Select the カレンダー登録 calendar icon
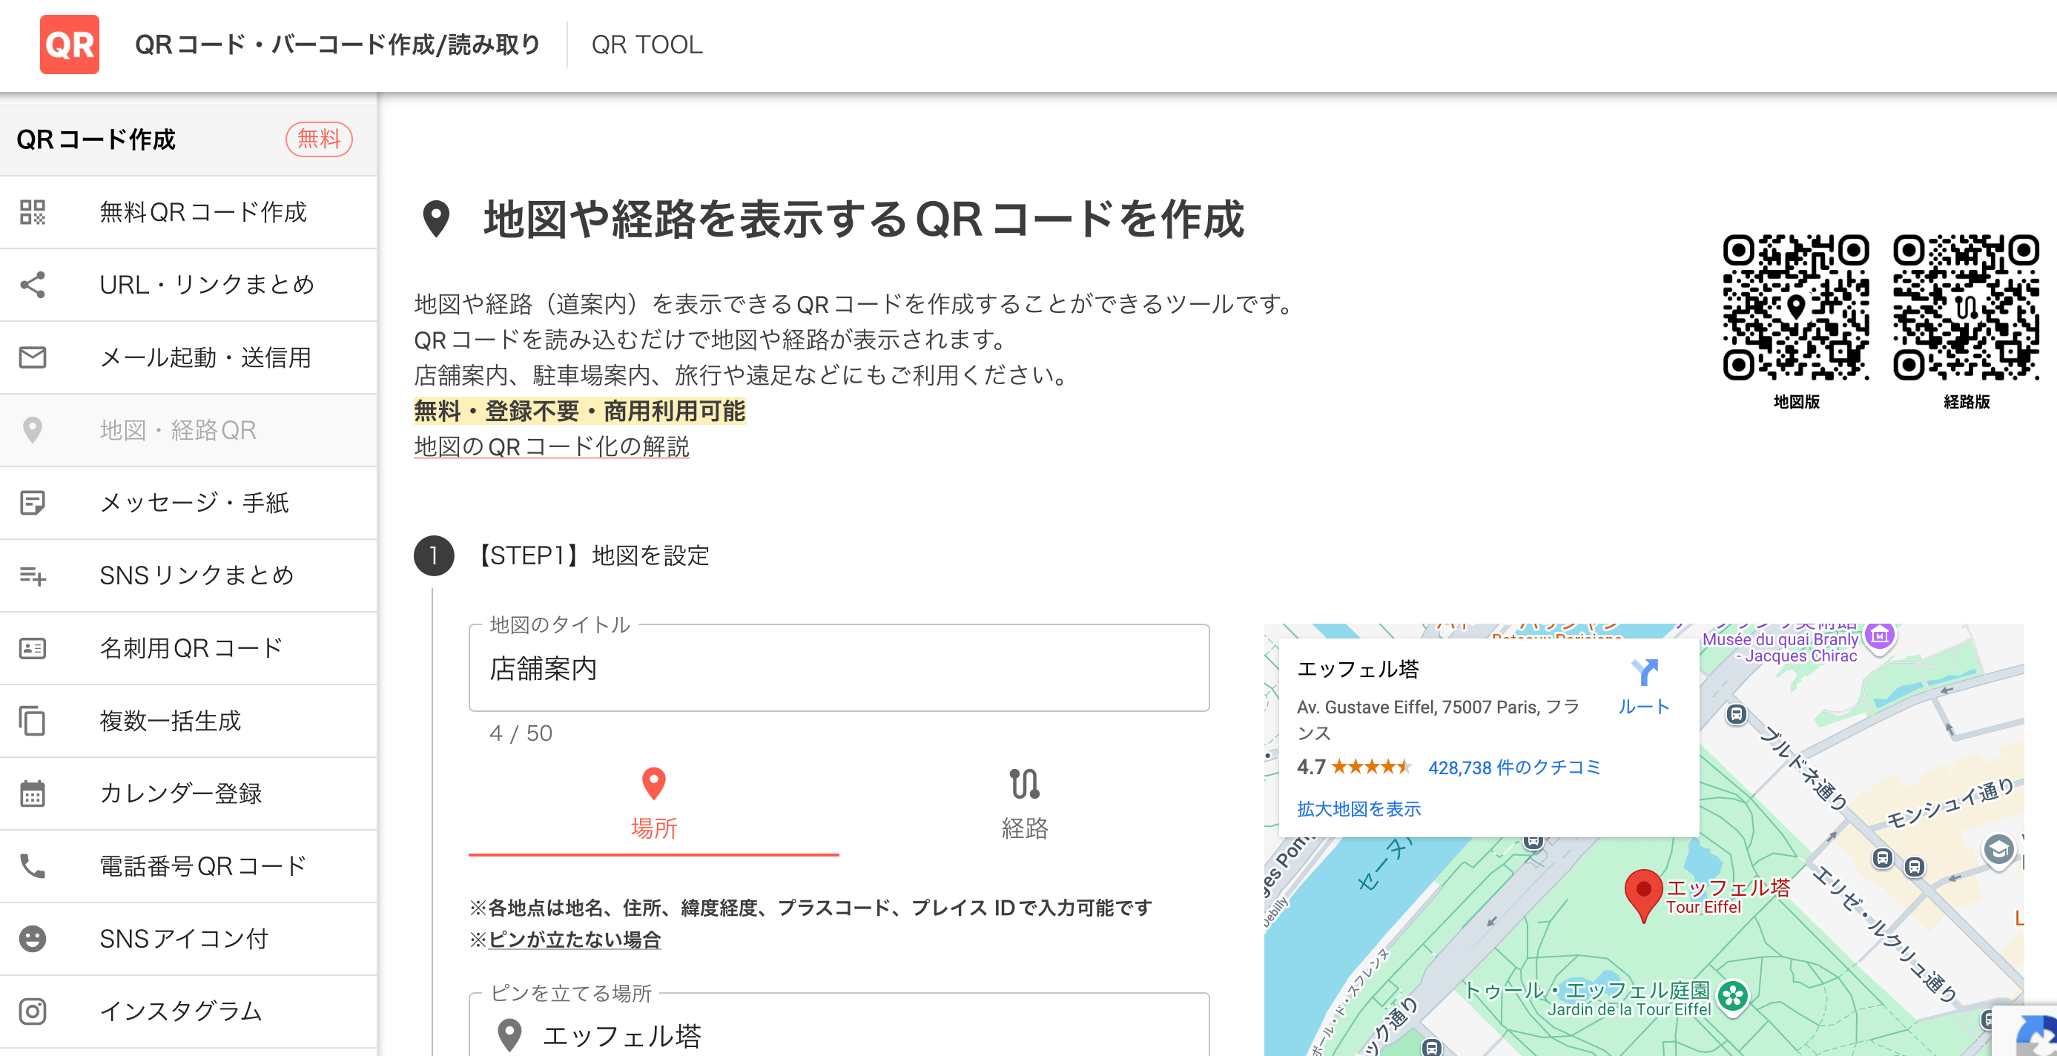Screen dimensions: 2057x1056 33,793
